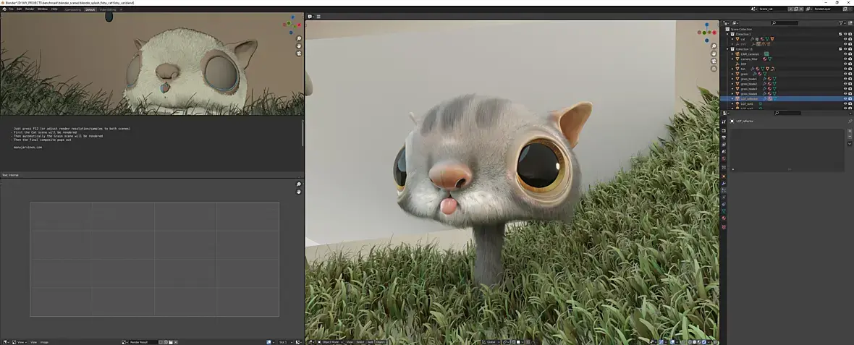Open the Tool properties tab
This screenshot has height=345, width=854.
tap(724, 122)
